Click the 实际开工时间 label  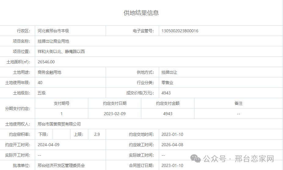pos(18,155)
